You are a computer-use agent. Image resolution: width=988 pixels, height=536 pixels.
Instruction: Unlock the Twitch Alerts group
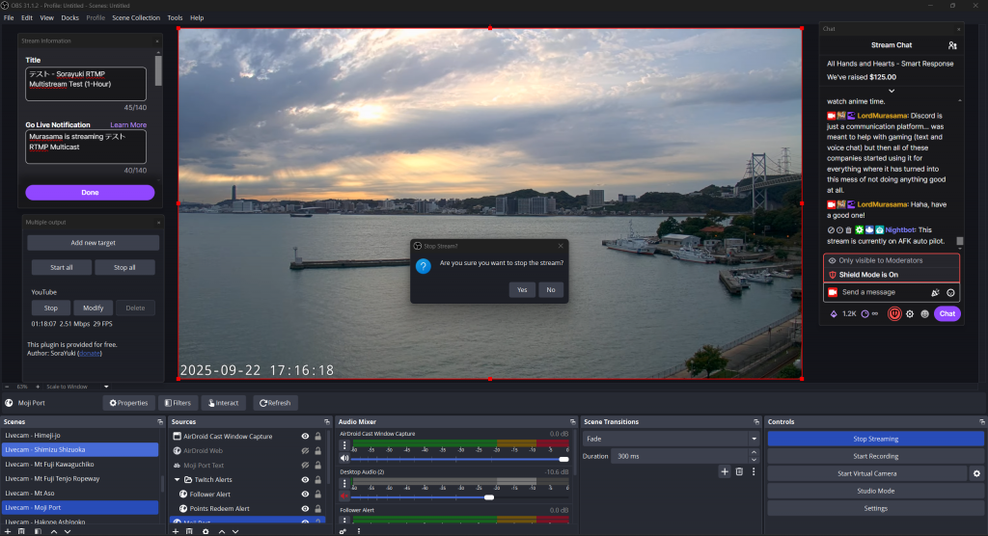point(317,480)
